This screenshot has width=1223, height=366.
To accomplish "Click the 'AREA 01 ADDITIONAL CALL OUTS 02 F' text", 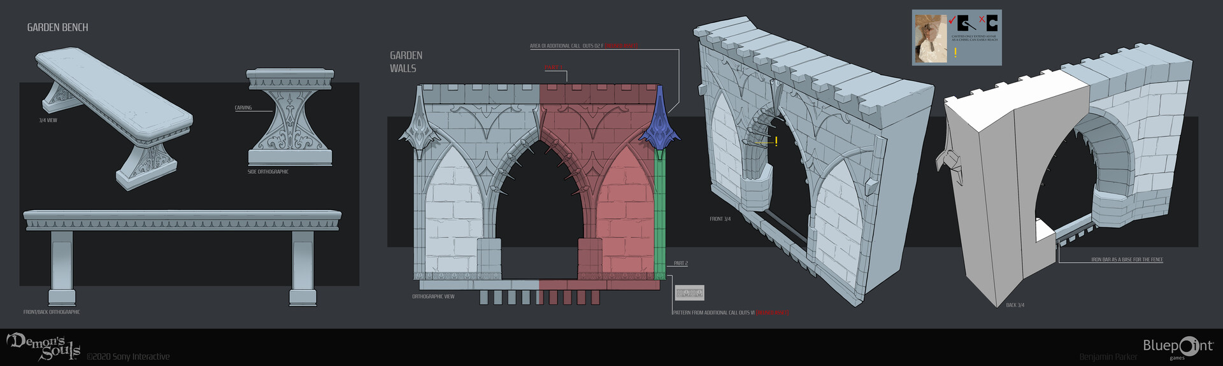I will click(566, 46).
